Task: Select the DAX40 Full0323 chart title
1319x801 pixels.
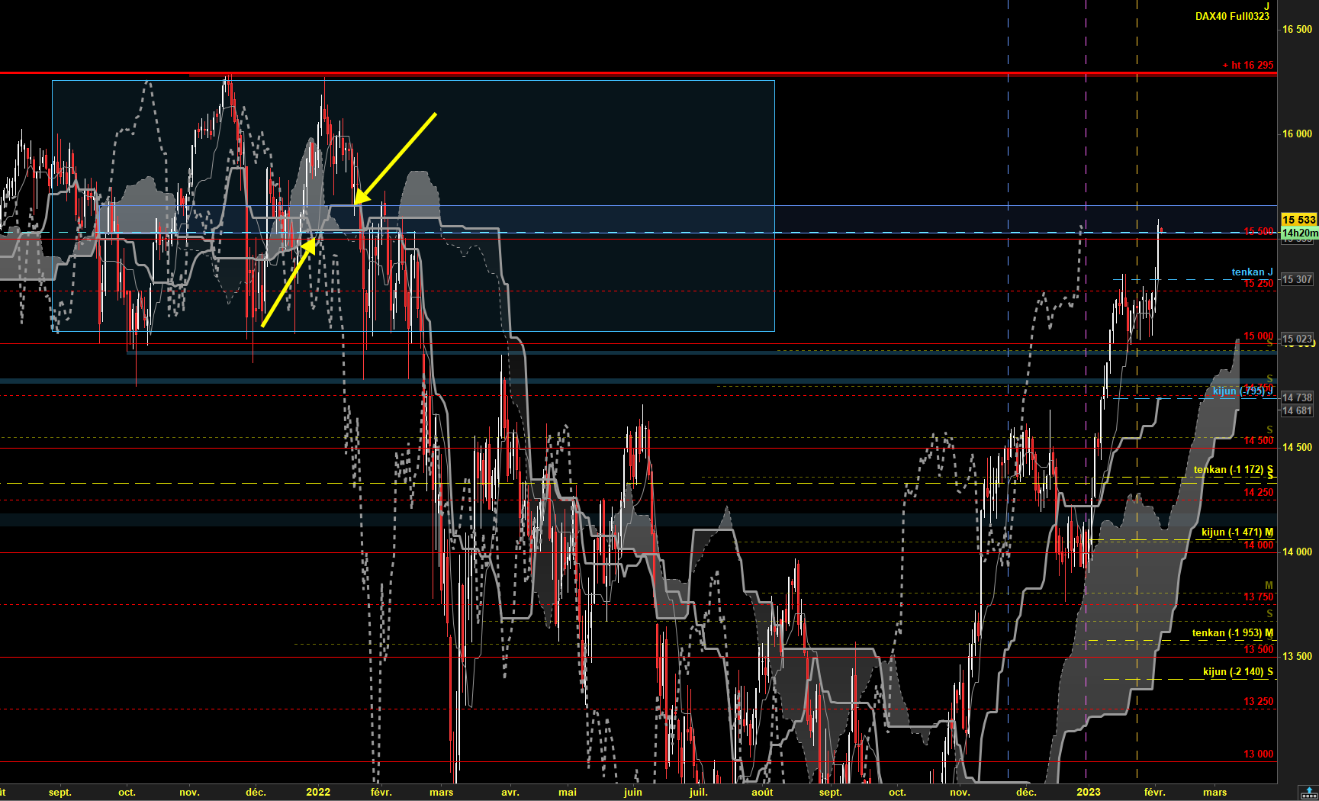Action: click(x=1232, y=16)
